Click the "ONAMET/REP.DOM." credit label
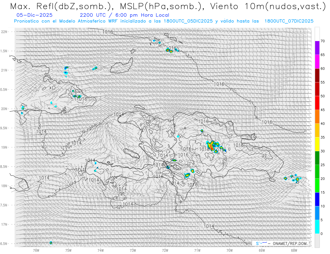The width and height of the screenshot is (330, 254). point(290,243)
